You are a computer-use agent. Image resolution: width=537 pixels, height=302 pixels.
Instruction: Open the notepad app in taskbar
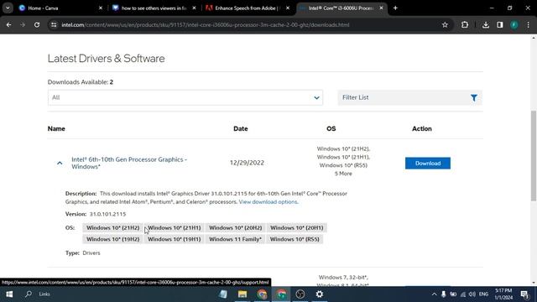pyautogui.click(x=223, y=294)
